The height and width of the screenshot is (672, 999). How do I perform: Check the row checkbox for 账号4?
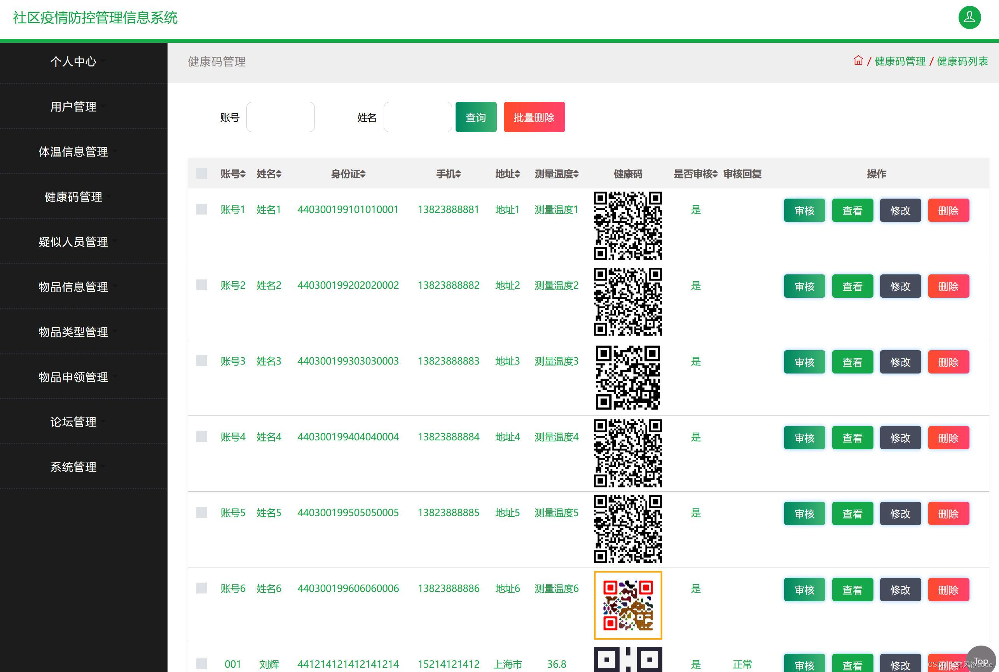coord(201,437)
